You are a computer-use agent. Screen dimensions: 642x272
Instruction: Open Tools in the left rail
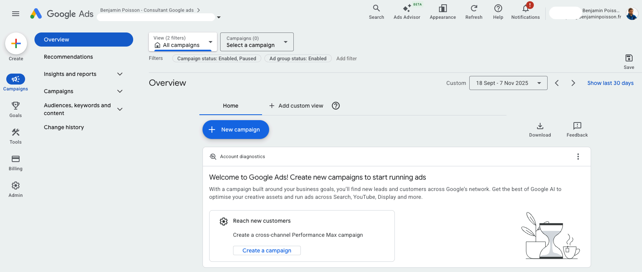pos(16,136)
